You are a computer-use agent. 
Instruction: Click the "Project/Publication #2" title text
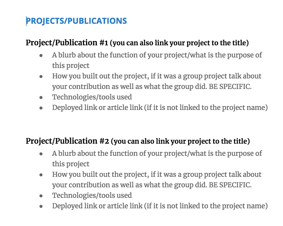coord(67,141)
